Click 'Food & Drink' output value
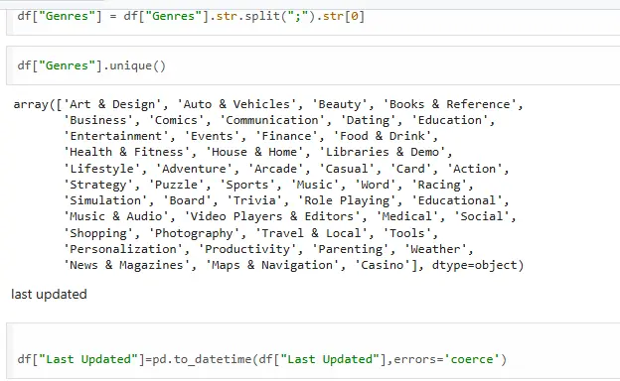 pos(382,136)
